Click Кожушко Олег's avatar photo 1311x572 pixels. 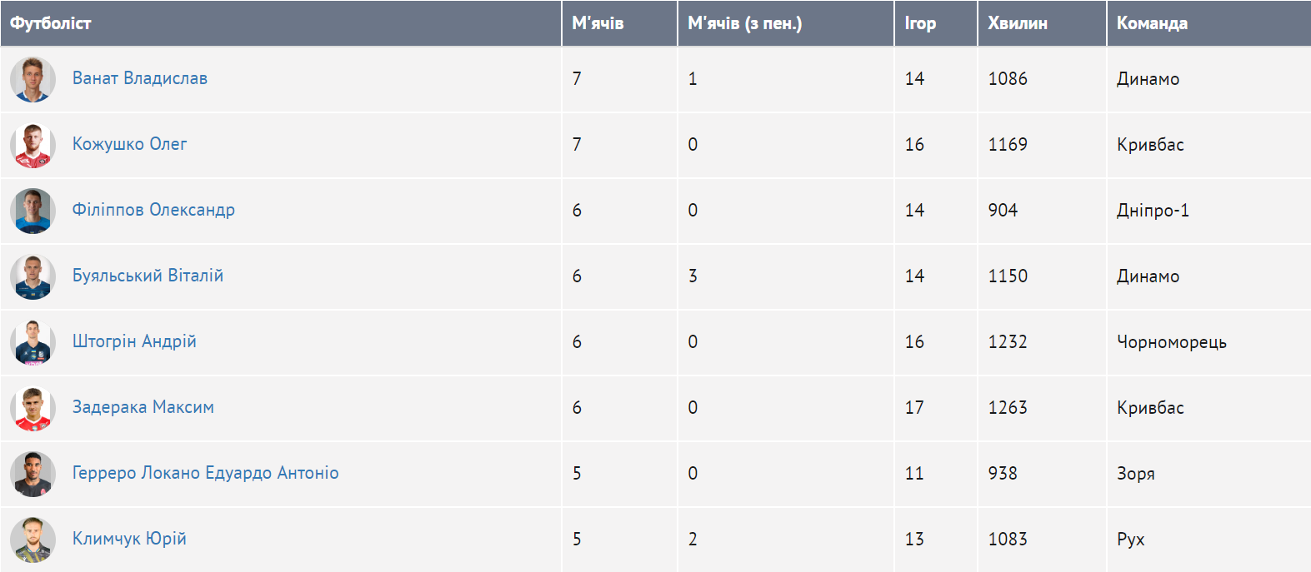point(33,145)
